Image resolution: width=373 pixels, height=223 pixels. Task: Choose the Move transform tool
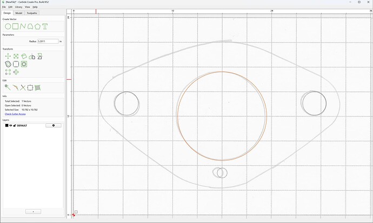point(8,56)
